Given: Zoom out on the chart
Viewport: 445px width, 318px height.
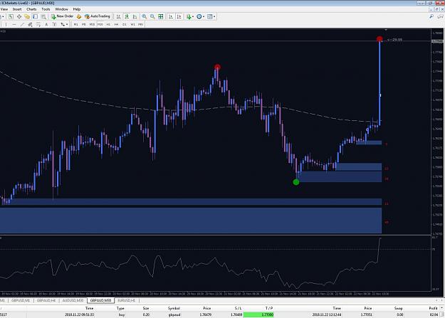Looking at the screenshot, I should (152, 17).
